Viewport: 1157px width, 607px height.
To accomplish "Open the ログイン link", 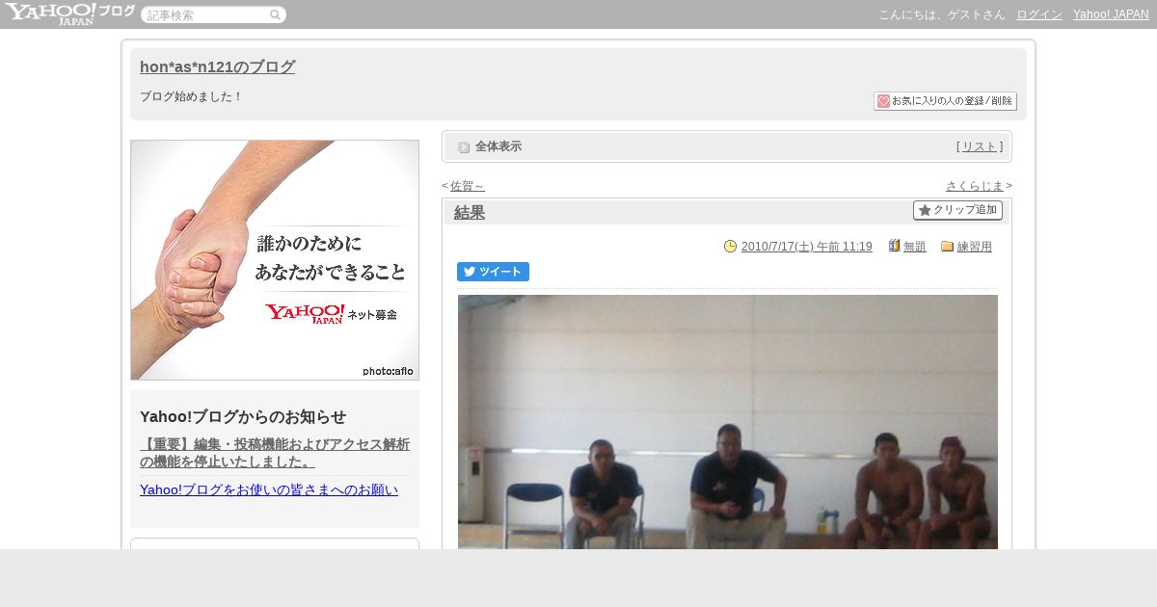I will click(1039, 14).
